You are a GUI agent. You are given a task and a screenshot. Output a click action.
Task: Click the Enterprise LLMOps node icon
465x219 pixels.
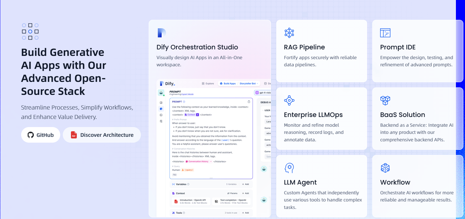tap(289, 100)
